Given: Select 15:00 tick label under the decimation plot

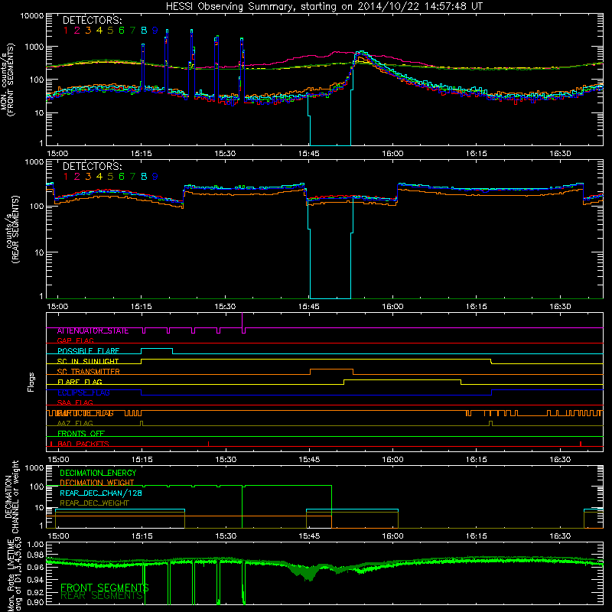Looking at the screenshot, I should (58, 536).
